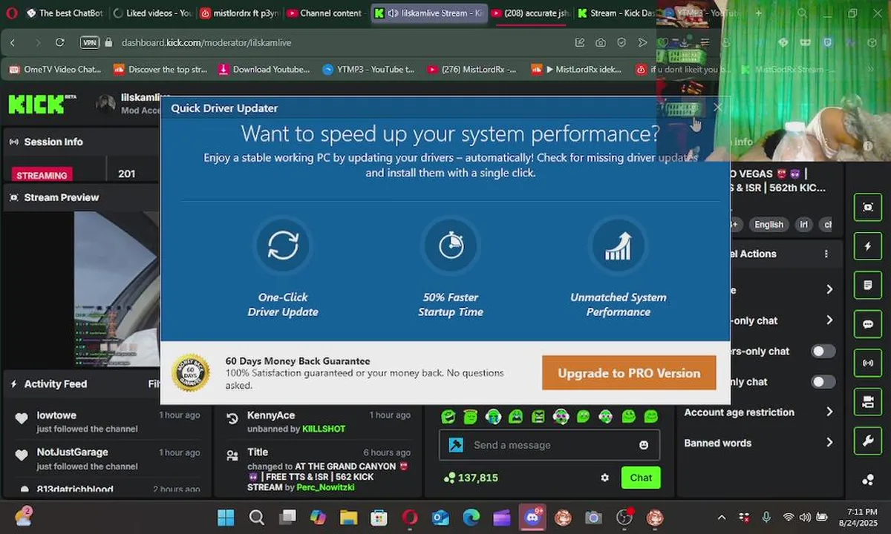Click the STREAMING status badge
891x534 pixels.
click(42, 175)
